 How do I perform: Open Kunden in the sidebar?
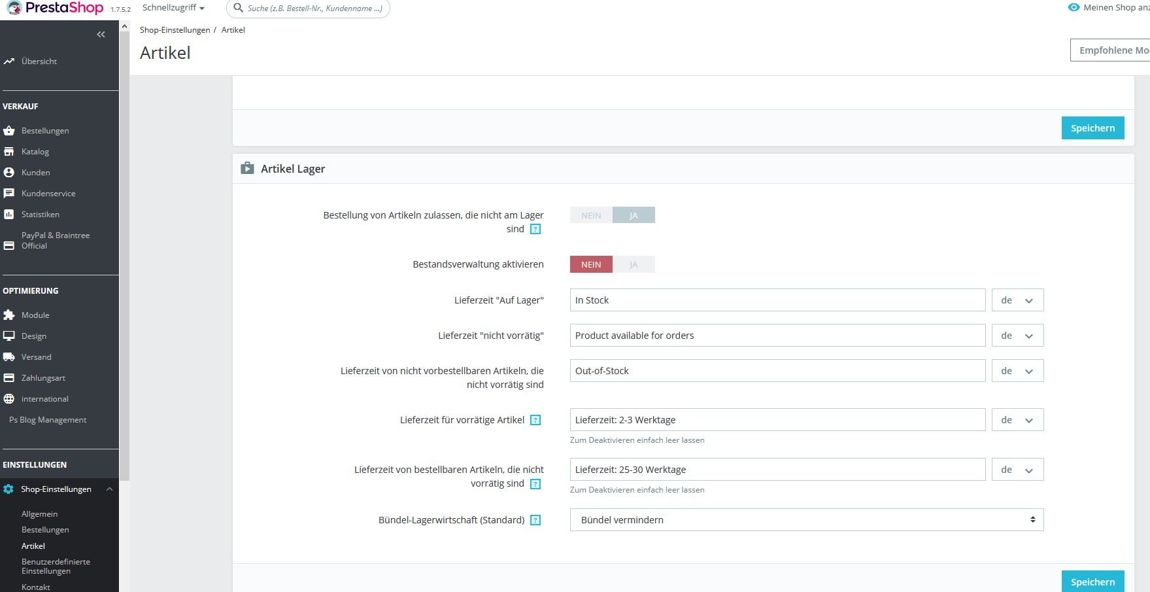coord(36,173)
